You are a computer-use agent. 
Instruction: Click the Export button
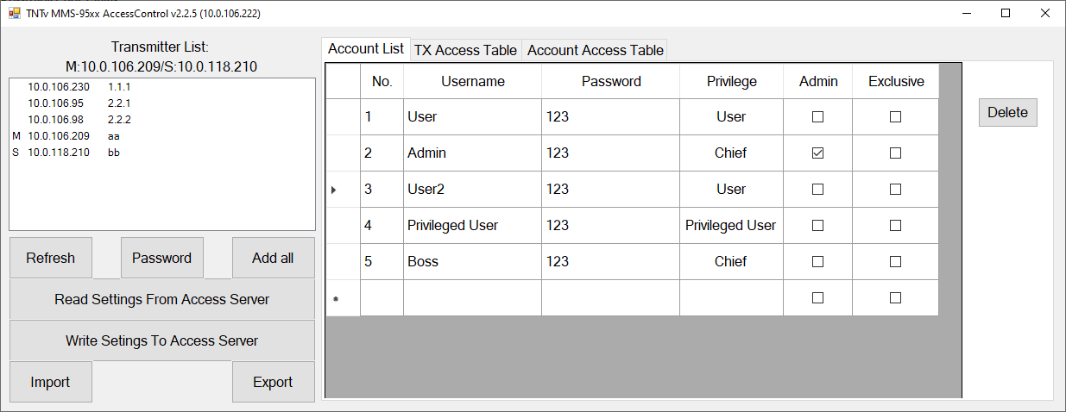tap(273, 382)
